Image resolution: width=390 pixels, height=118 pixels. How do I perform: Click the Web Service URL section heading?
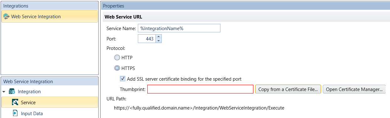123,17
